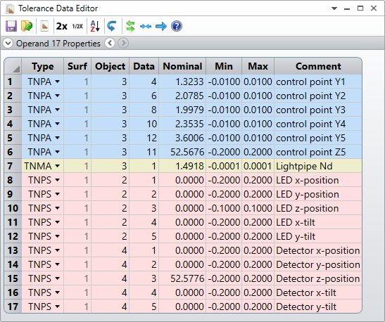The height and width of the screenshot is (322, 385).
Task: Expand the Operand 17 Properties panel
Action: [x=8, y=44]
